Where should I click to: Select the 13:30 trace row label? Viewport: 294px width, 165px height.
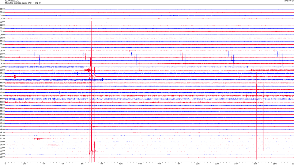click(2, 95)
